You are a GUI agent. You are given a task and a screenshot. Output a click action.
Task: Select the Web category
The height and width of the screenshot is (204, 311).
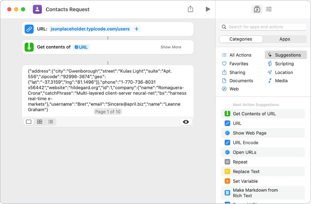click(x=234, y=89)
